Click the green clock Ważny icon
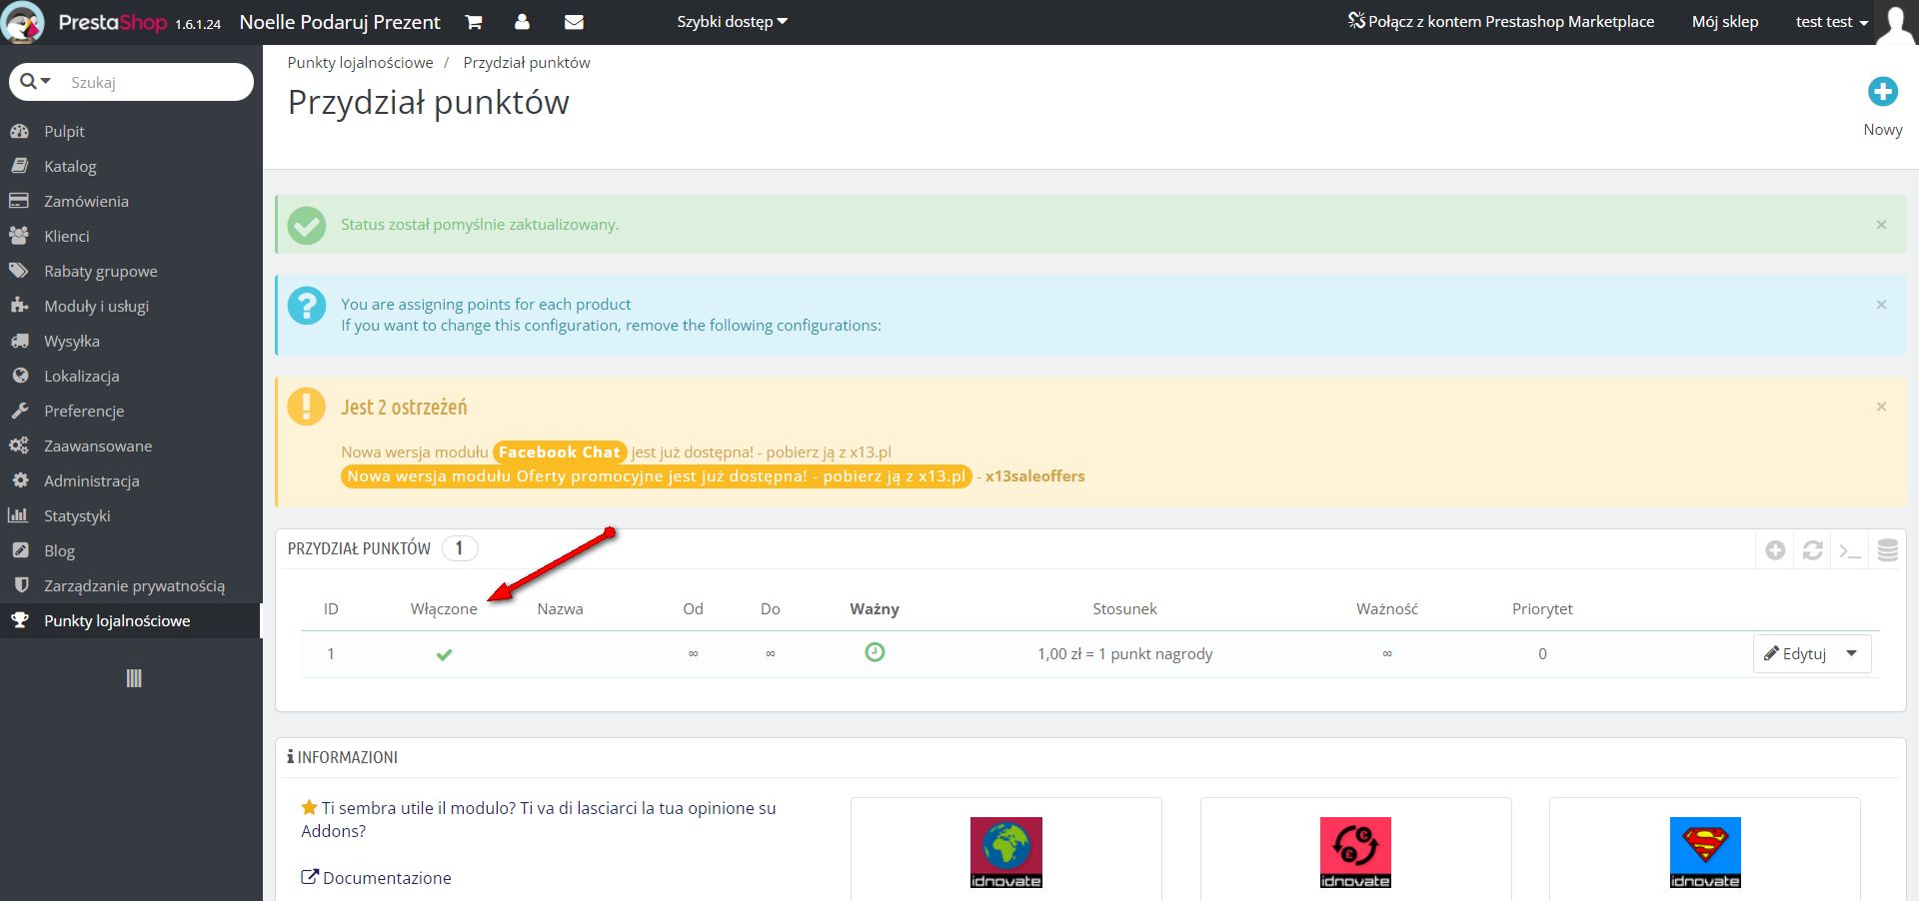Viewport: 1919px width, 901px height. (x=875, y=652)
